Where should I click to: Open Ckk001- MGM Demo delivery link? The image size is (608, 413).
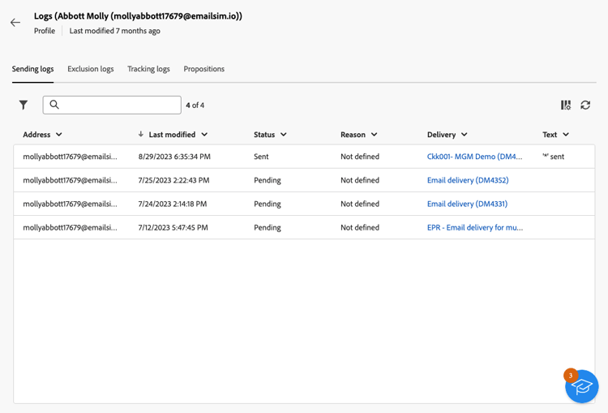[474, 157]
